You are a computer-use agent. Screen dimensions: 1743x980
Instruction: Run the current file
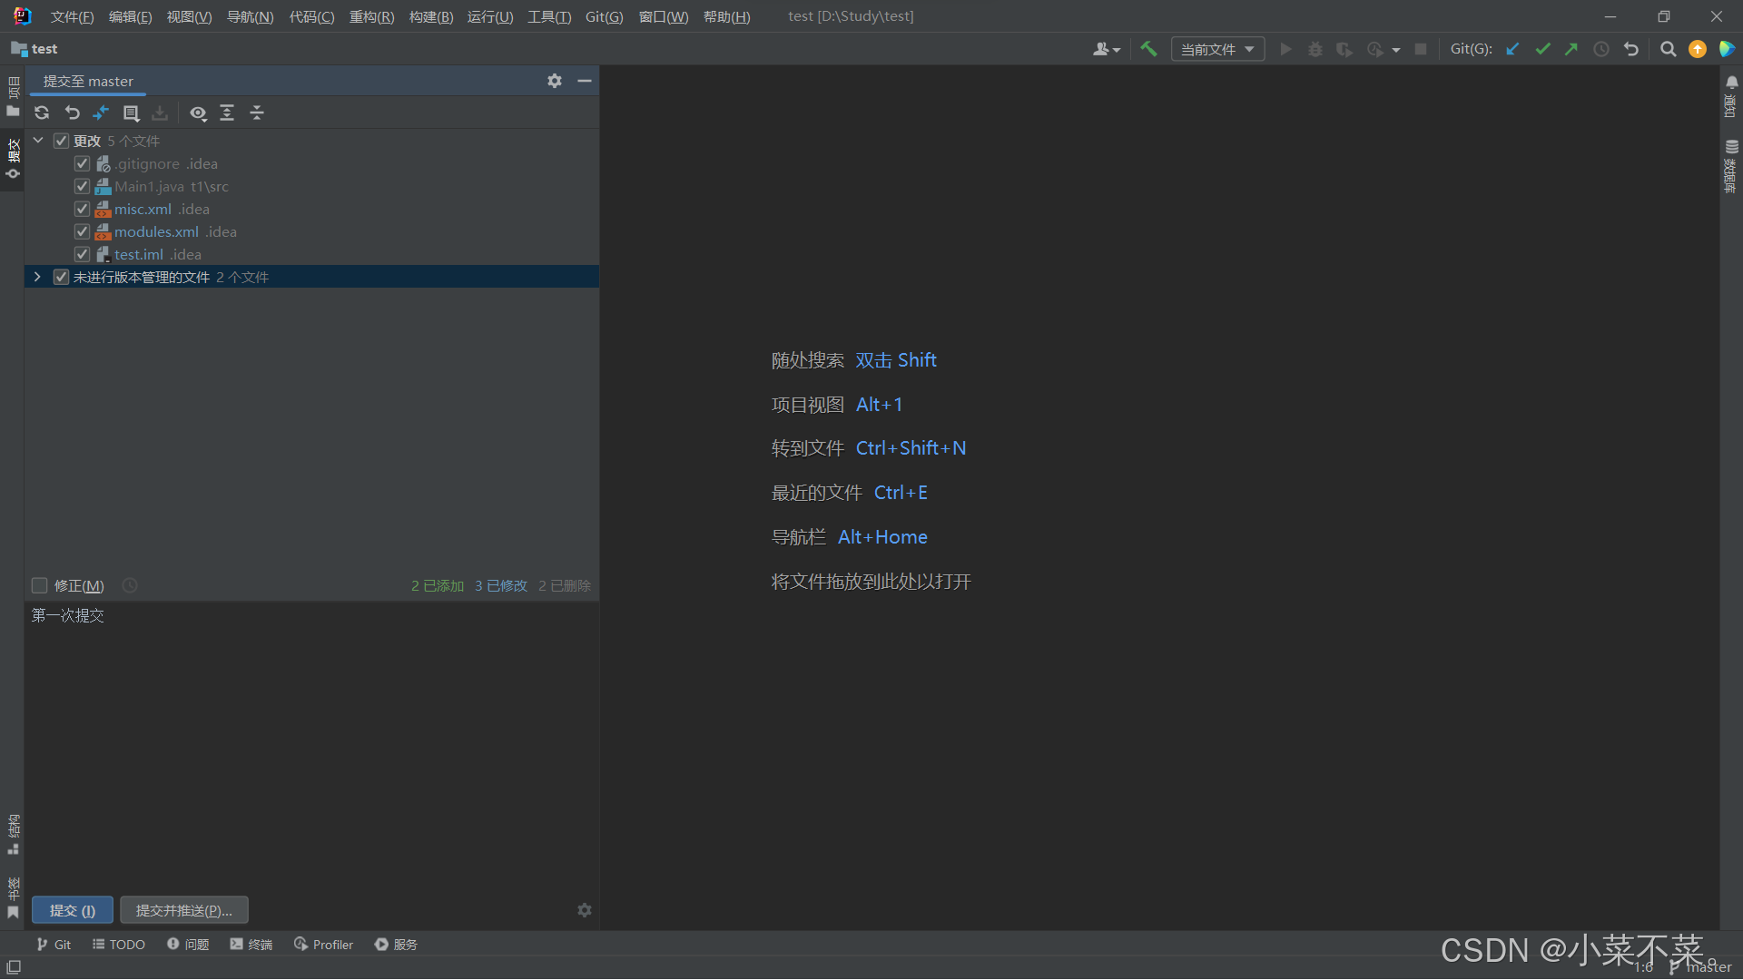point(1285,49)
